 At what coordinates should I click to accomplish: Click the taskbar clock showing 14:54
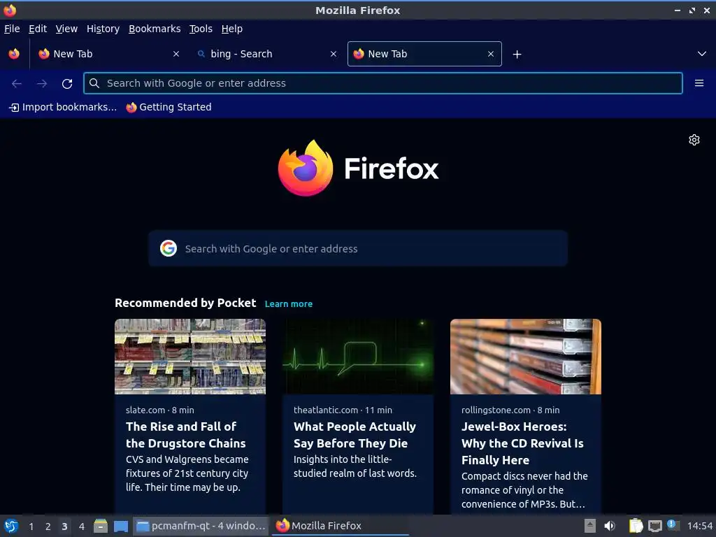pyautogui.click(x=699, y=526)
